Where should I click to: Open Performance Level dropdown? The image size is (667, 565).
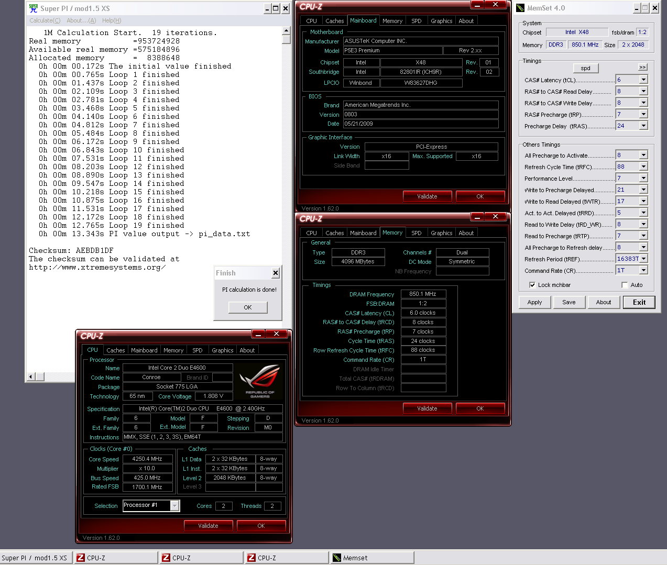[643, 178]
